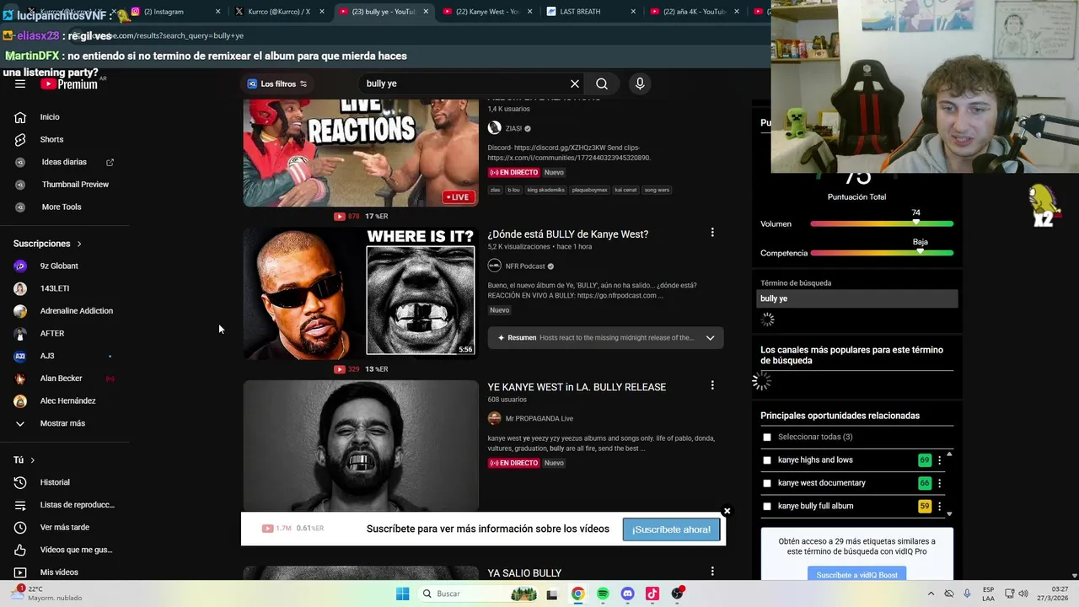Open YE KANYE WEST in LA. BULLY RELEASE
Viewport: 1079px width, 607px height.
point(577,387)
